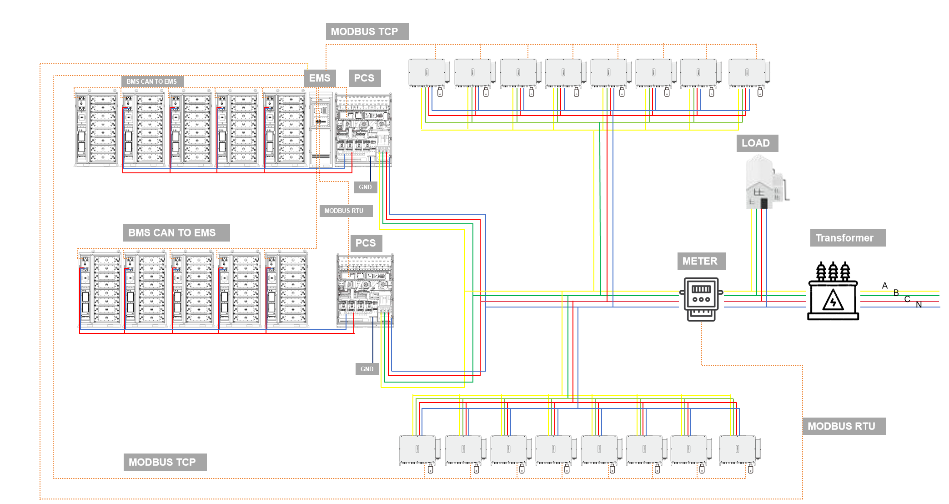Viewport: 949px width, 504px height.
Task: Click the GND label under the upper PCS
Action: pyautogui.click(x=366, y=187)
